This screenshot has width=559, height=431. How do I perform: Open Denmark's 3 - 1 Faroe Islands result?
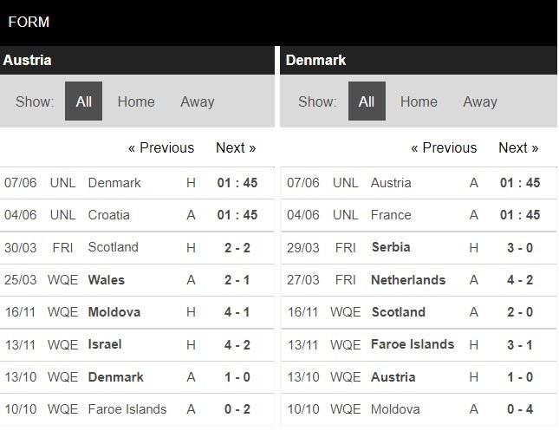point(419,344)
